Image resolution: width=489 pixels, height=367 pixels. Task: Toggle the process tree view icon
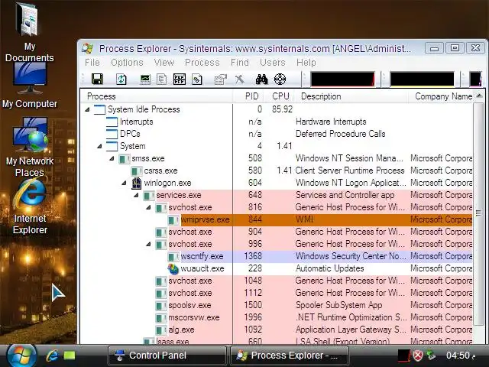pos(161,80)
